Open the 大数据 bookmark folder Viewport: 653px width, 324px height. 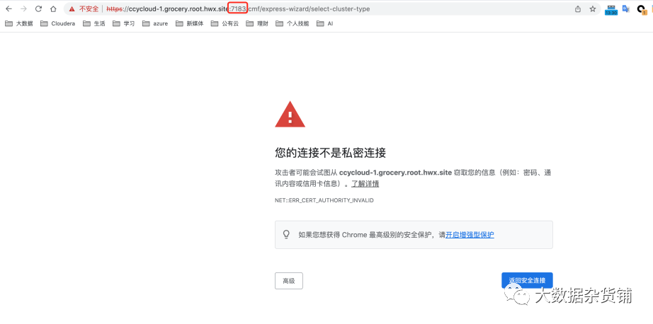click(19, 24)
